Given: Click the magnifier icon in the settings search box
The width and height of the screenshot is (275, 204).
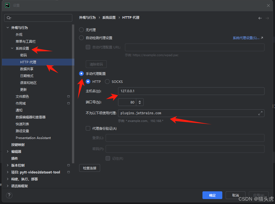Looking at the screenshot, I should (x=8, y=17).
